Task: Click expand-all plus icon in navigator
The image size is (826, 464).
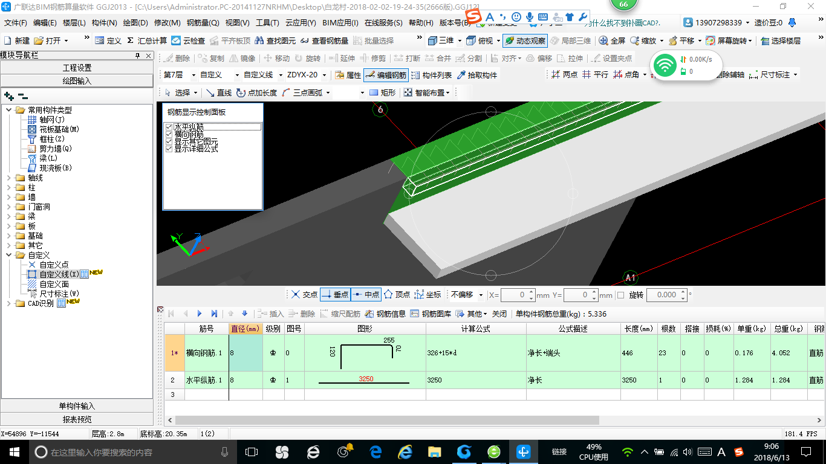Action: [8, 96]
